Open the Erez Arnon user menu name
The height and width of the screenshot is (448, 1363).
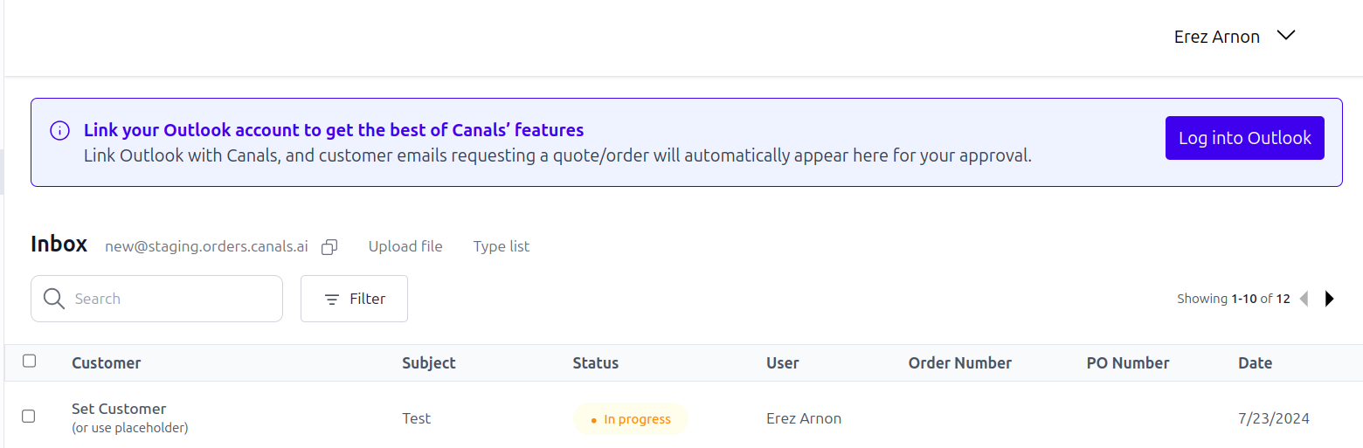click(x=1216, y=37)
